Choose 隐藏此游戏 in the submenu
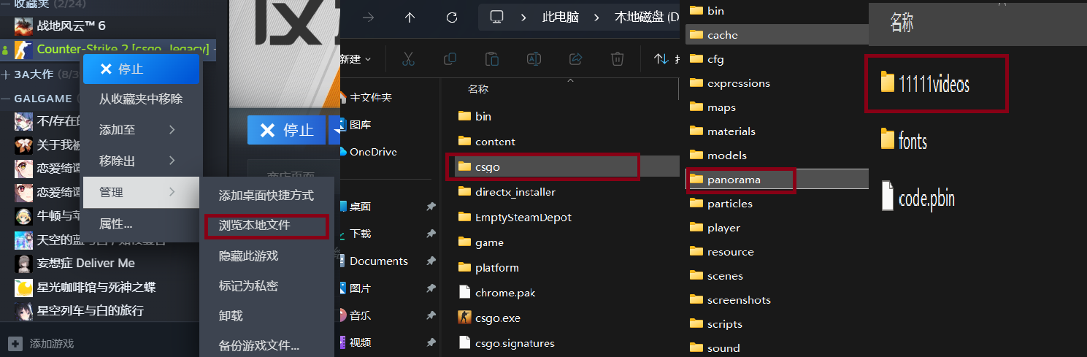The image size is (1087, 357). [x=266, y=256]
